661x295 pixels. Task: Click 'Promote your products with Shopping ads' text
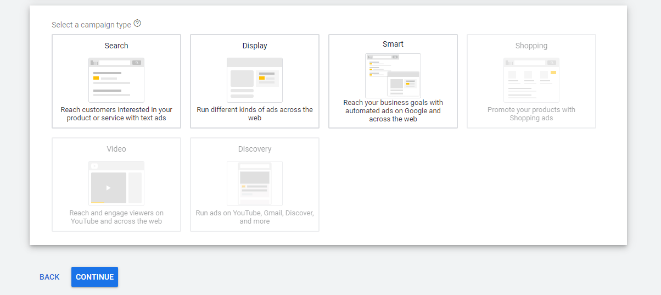pyautogui.click(x=531, y=114)
